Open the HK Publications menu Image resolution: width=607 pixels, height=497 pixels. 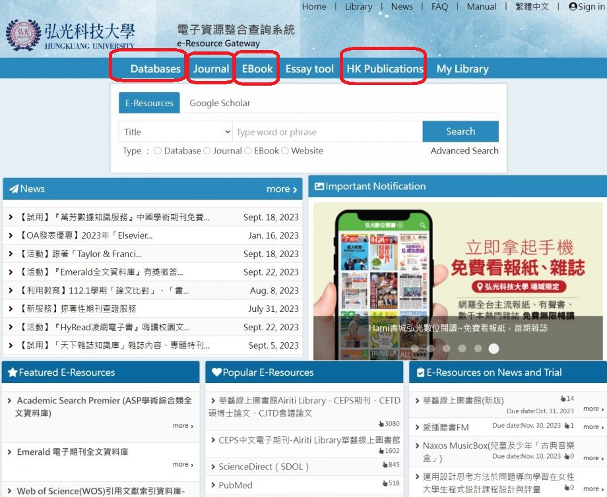click(385, 69)
